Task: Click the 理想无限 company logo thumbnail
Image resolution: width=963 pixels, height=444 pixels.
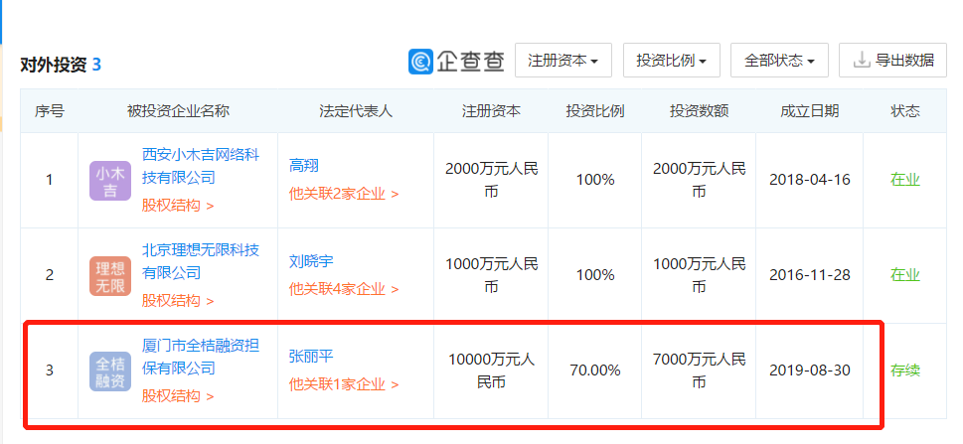Action: pos(110,276)
